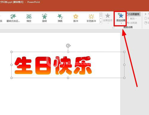The height and width of the screenshot is (115, 149).
Task: Open the 触发 trigger dropdown
Action: pos(132,18)
